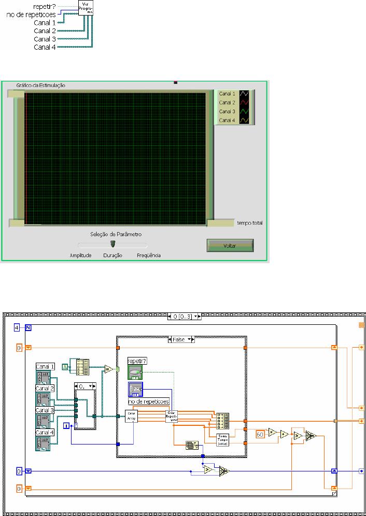Click the Voltar button
Image resolution: width=366 pixels, height=516 pixels.
click(230, 246)
